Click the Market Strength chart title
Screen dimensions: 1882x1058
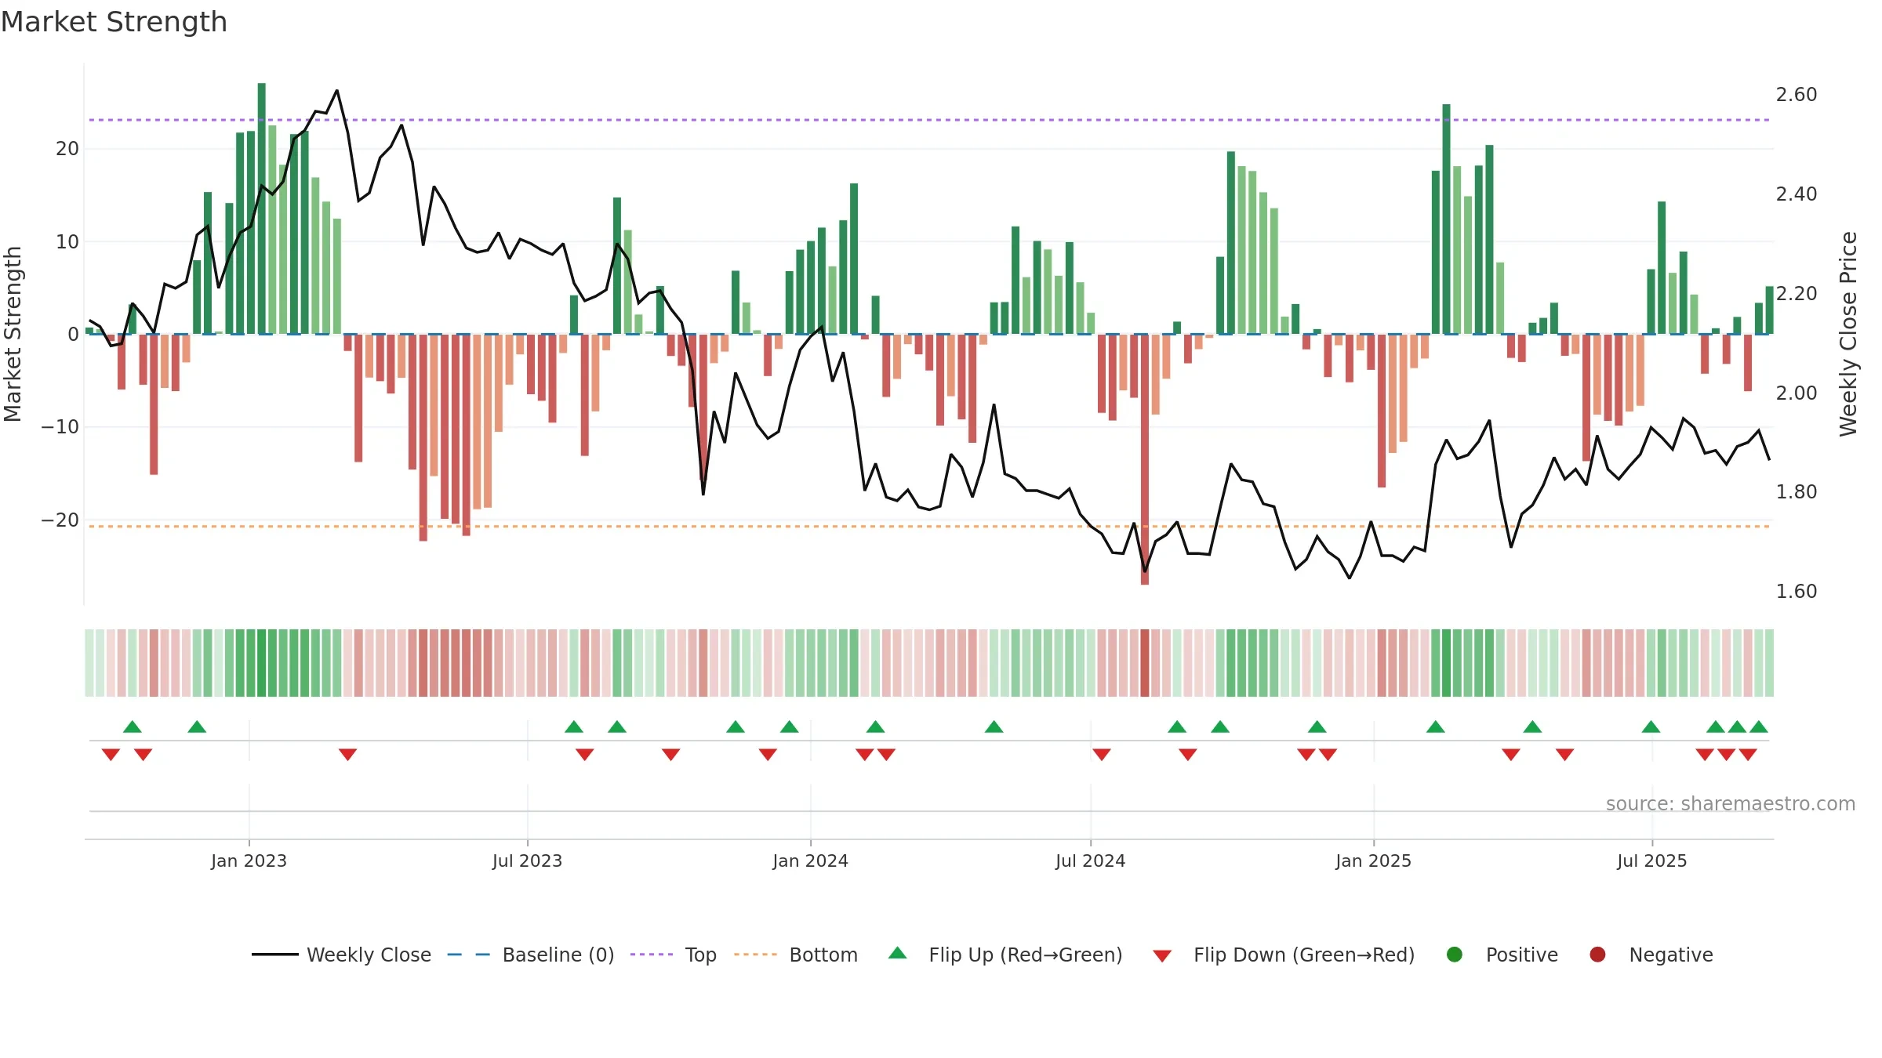pyautogui.click(x=114, y=22)
